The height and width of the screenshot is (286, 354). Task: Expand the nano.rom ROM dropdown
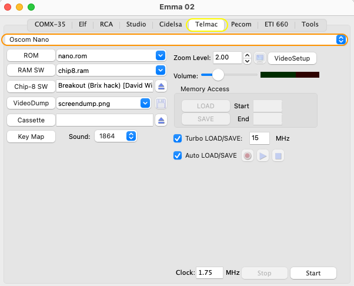[161, 55]
